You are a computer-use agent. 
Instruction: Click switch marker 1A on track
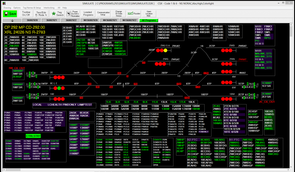tap(81, 98)
